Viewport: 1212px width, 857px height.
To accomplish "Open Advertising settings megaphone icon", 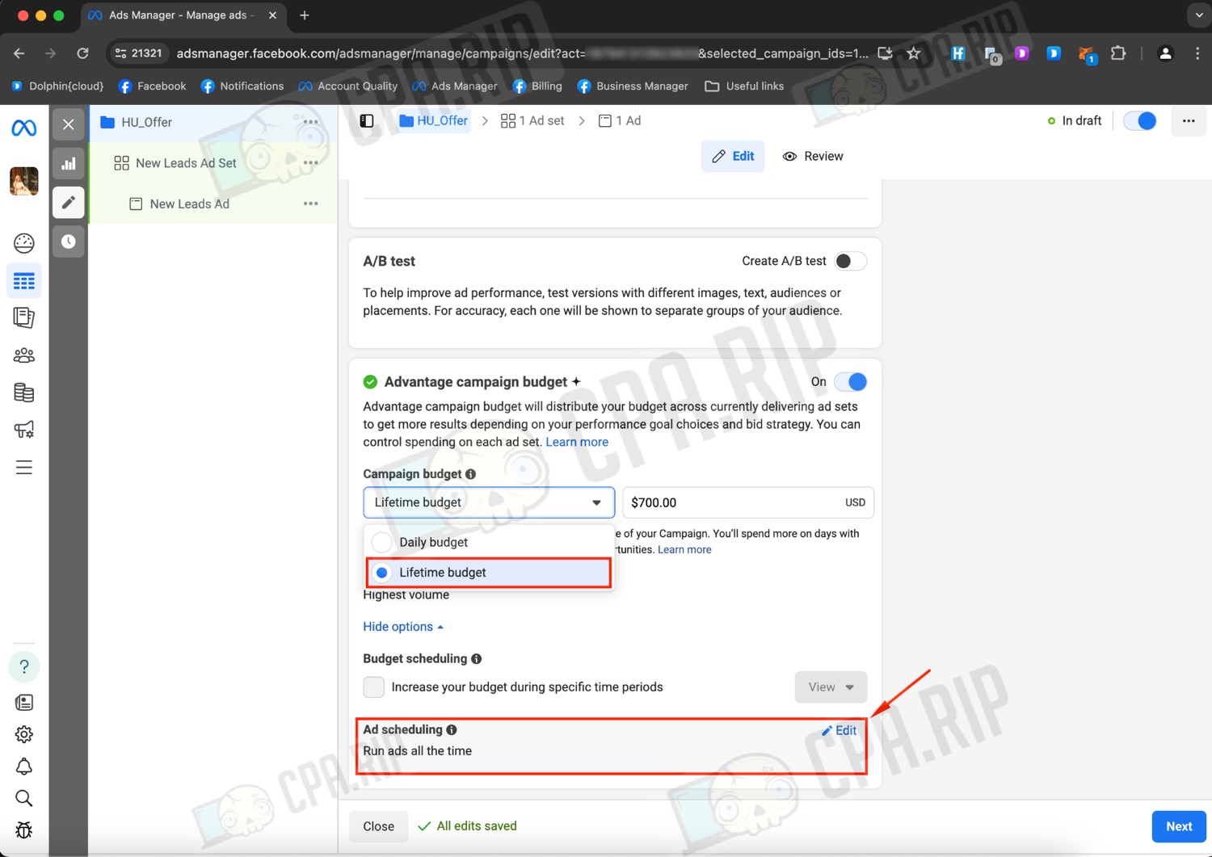I will click(x=23, y=430).
